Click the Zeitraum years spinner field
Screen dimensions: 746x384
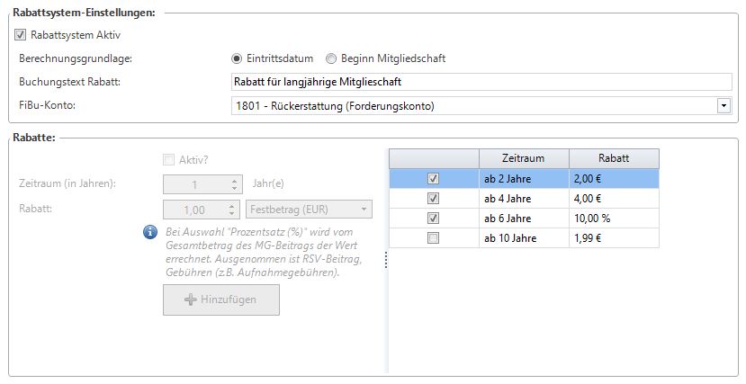tap(196, 184)
